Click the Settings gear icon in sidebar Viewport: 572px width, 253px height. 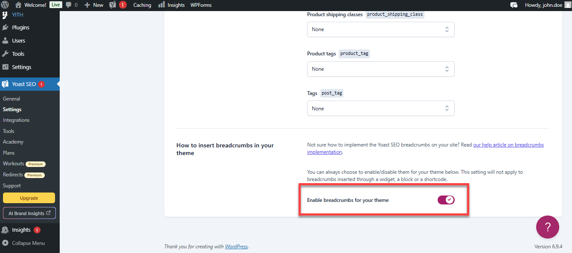pyautogui.click(x=5, y=66)
